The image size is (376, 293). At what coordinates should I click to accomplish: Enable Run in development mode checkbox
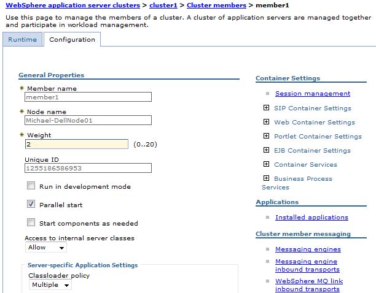coord(31,186)
